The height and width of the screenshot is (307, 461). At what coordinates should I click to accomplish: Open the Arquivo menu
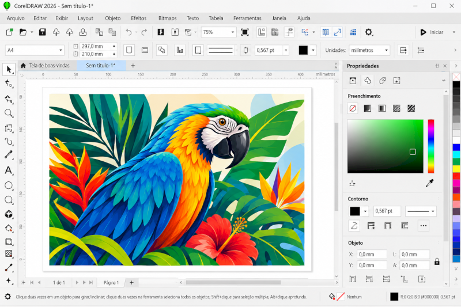[x=16, y=18]
